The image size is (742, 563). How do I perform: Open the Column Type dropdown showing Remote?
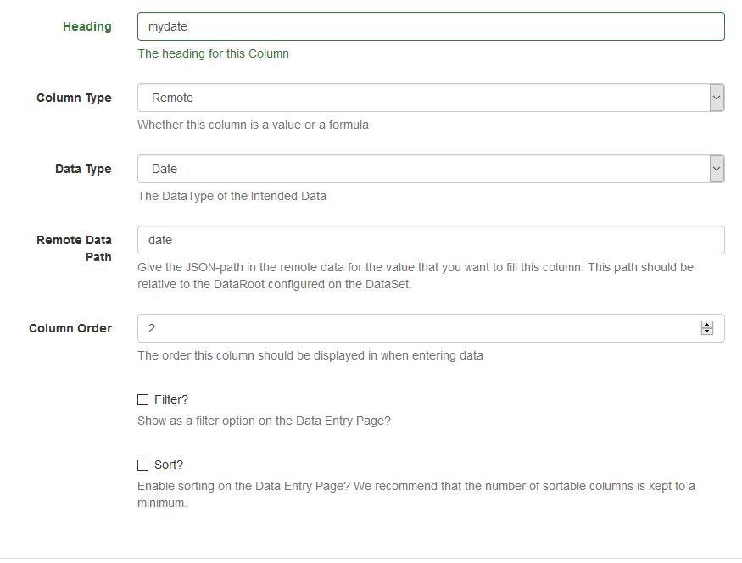pyautogui.click(x=431, y=98)
